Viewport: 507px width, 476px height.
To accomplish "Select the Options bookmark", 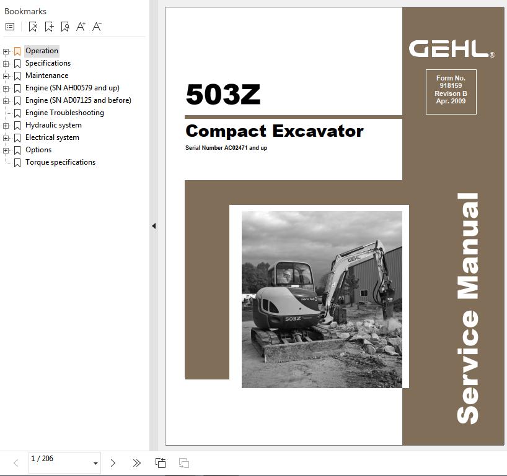I will 38,150.
